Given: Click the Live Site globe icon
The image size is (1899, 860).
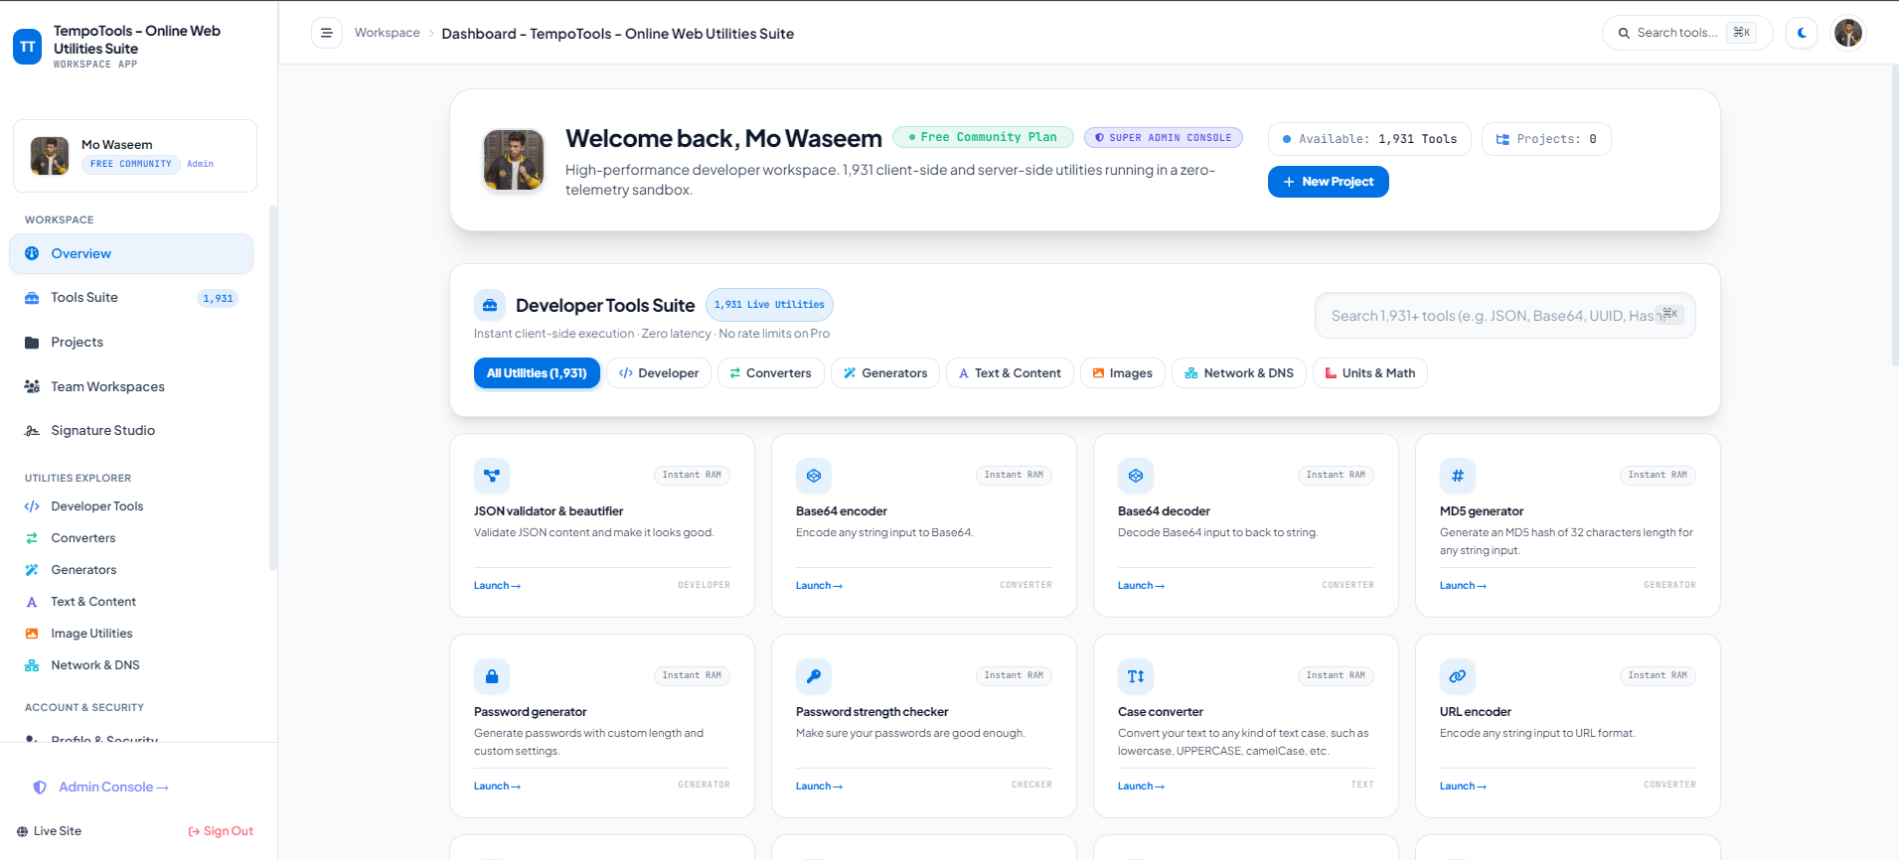Looking at the screenshot, I should pos(23,831).
